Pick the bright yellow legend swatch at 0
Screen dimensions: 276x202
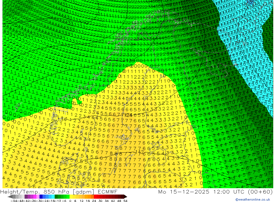tap(71, 196)
